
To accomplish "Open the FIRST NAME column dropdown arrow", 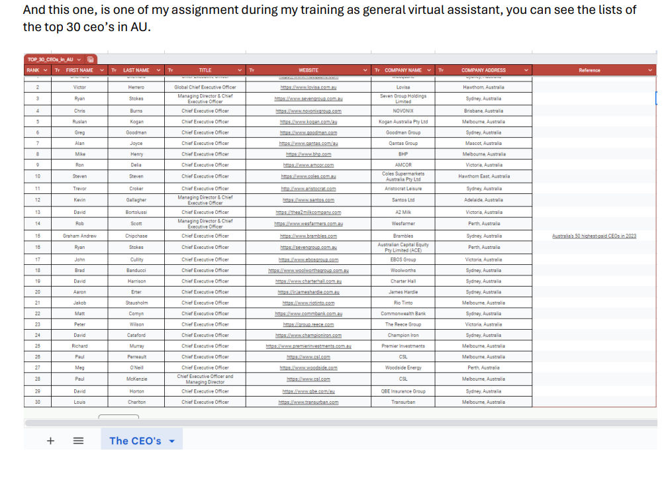I will [102, 70].
